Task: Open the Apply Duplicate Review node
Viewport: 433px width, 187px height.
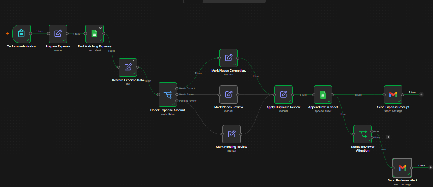Action: pyautogui.click(x=283, y=94)
